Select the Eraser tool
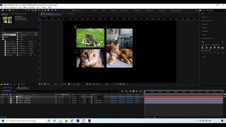 [48, 10]
